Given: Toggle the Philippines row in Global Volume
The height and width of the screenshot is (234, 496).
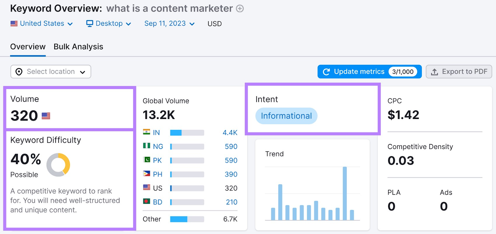Looking at the screenshot, I should pos(146,174).
